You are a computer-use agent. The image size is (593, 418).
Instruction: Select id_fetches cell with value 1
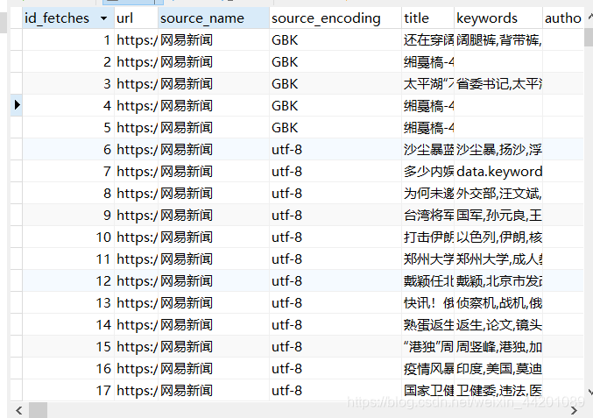(68, 39)
